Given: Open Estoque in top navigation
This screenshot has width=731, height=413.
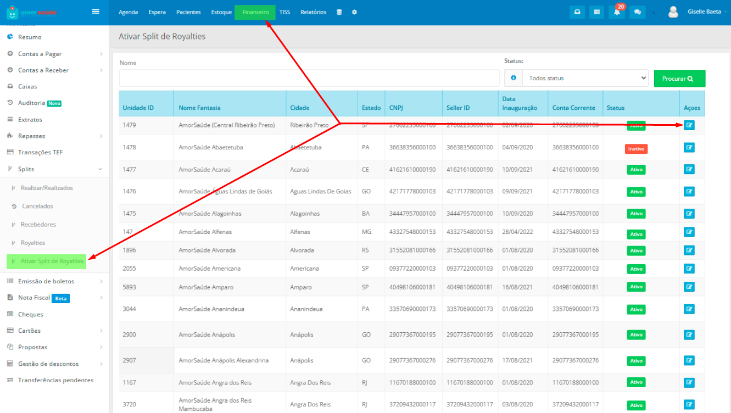Looking at the screenshot, I should [x=221, y=12].
